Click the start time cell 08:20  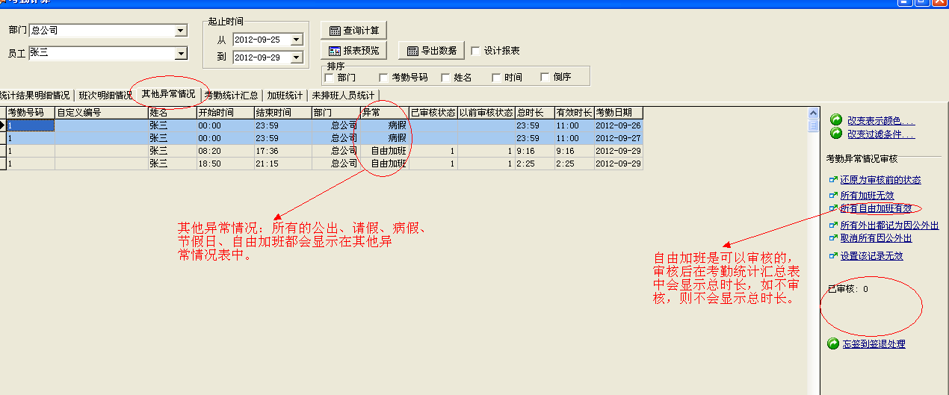click(224, 151)
